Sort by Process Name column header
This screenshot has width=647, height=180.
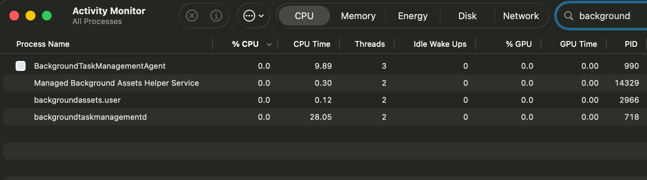(43, 44)
